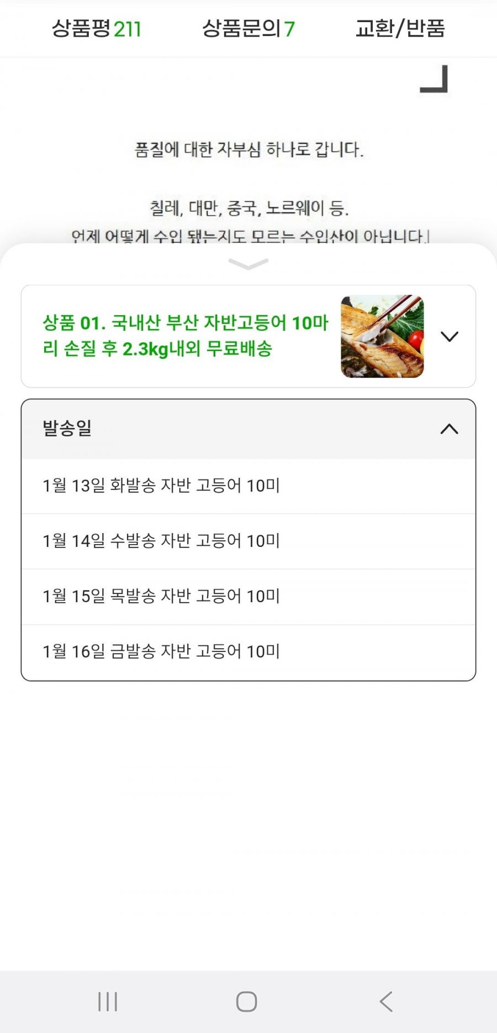Pick the 1월 15일 목발송 shipping option
The image size is (497, 1033).
161,596
